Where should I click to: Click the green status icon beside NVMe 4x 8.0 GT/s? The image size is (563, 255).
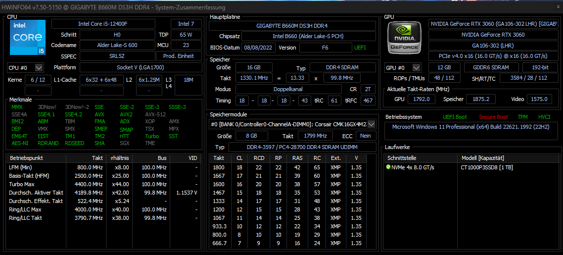(x=388, y=167)
